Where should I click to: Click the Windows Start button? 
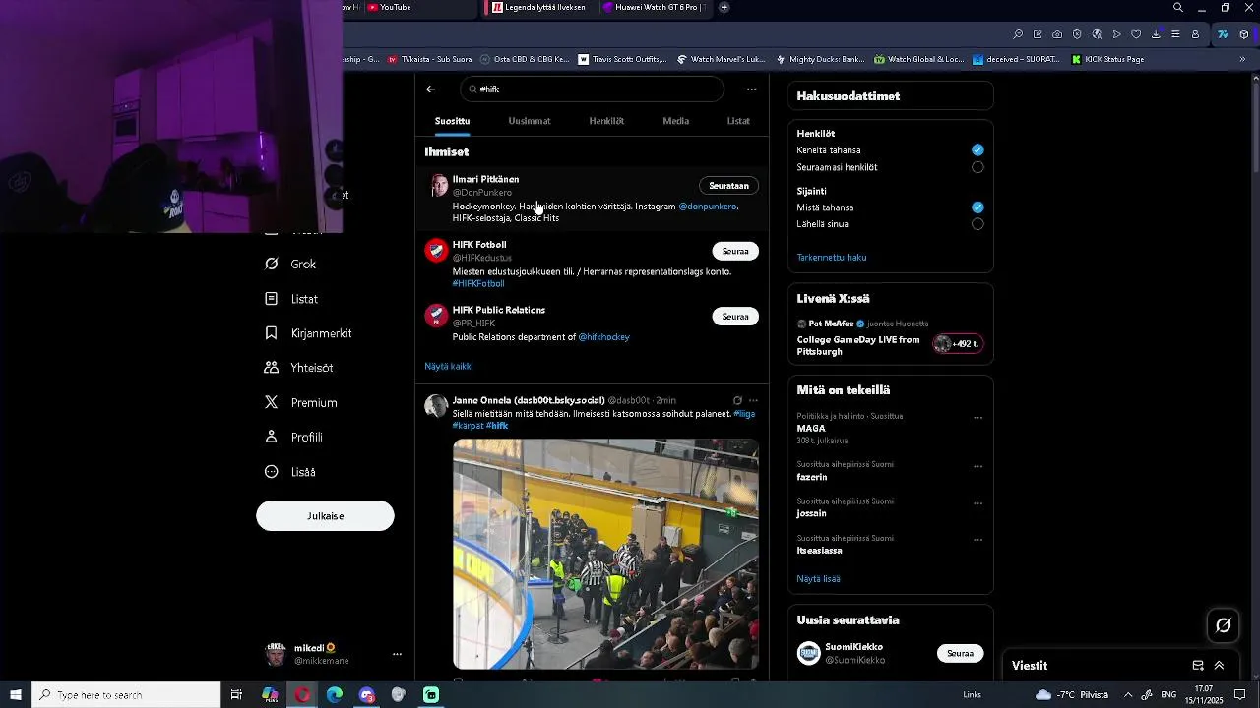pyautogui.click(x=15, y=695)
